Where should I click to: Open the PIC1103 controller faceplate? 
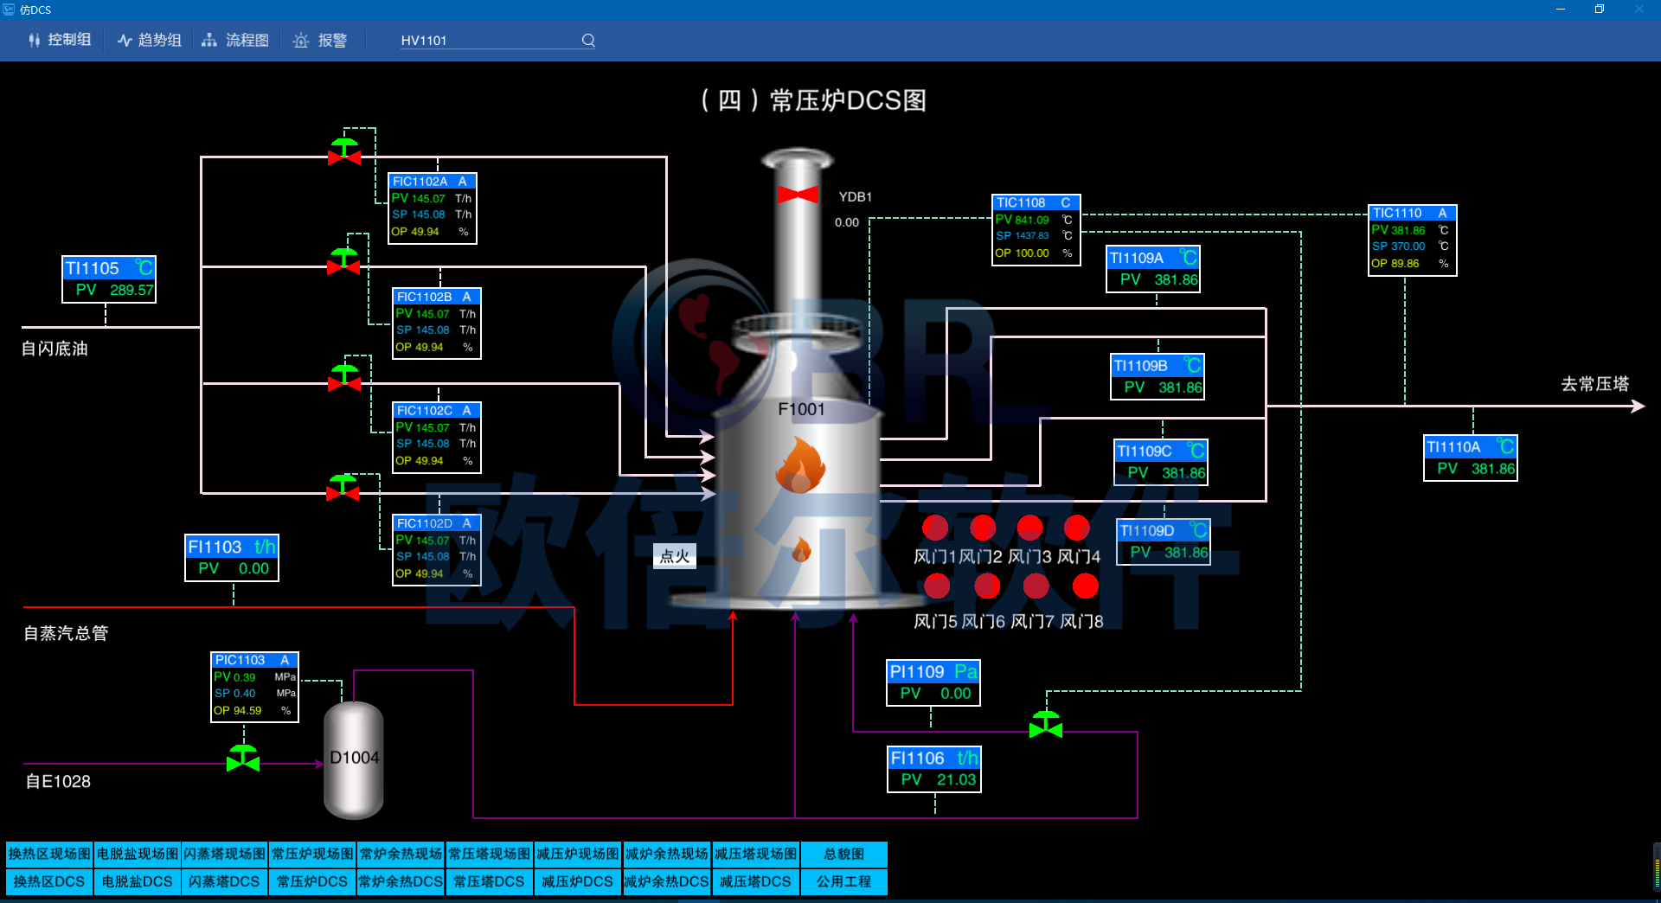pyautogui.click(x=255, y=687)
